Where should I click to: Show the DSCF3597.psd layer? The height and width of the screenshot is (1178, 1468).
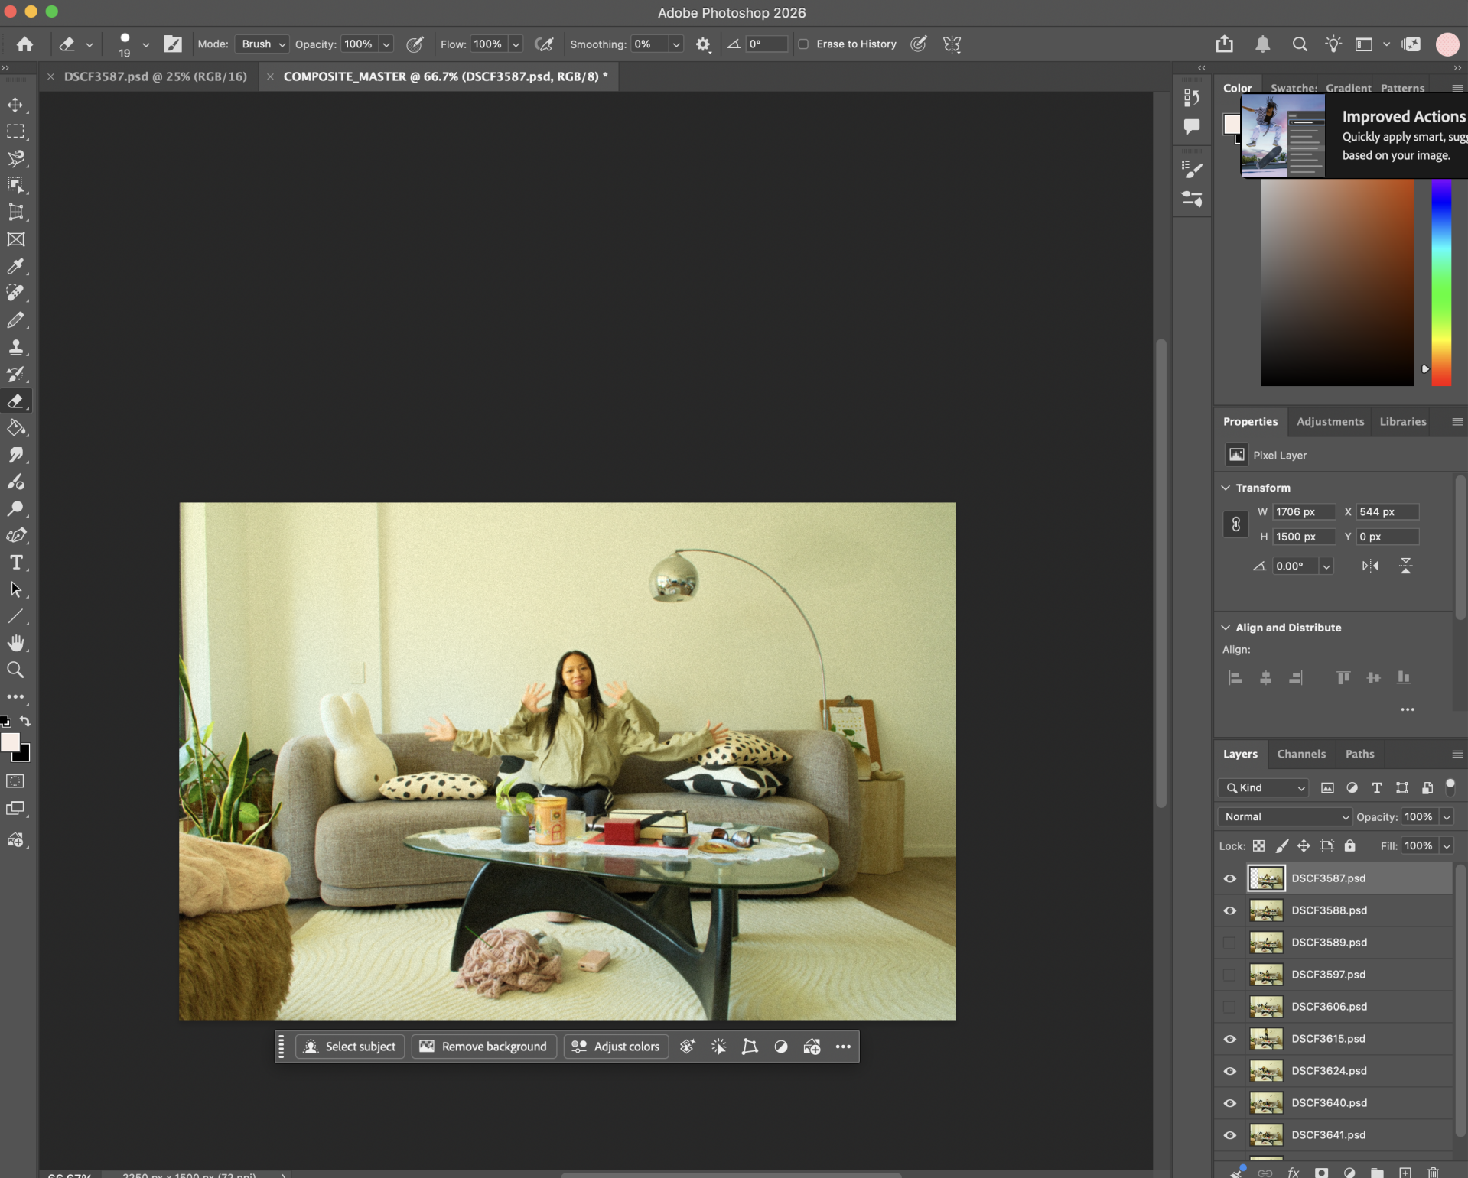coord(1229,975)
